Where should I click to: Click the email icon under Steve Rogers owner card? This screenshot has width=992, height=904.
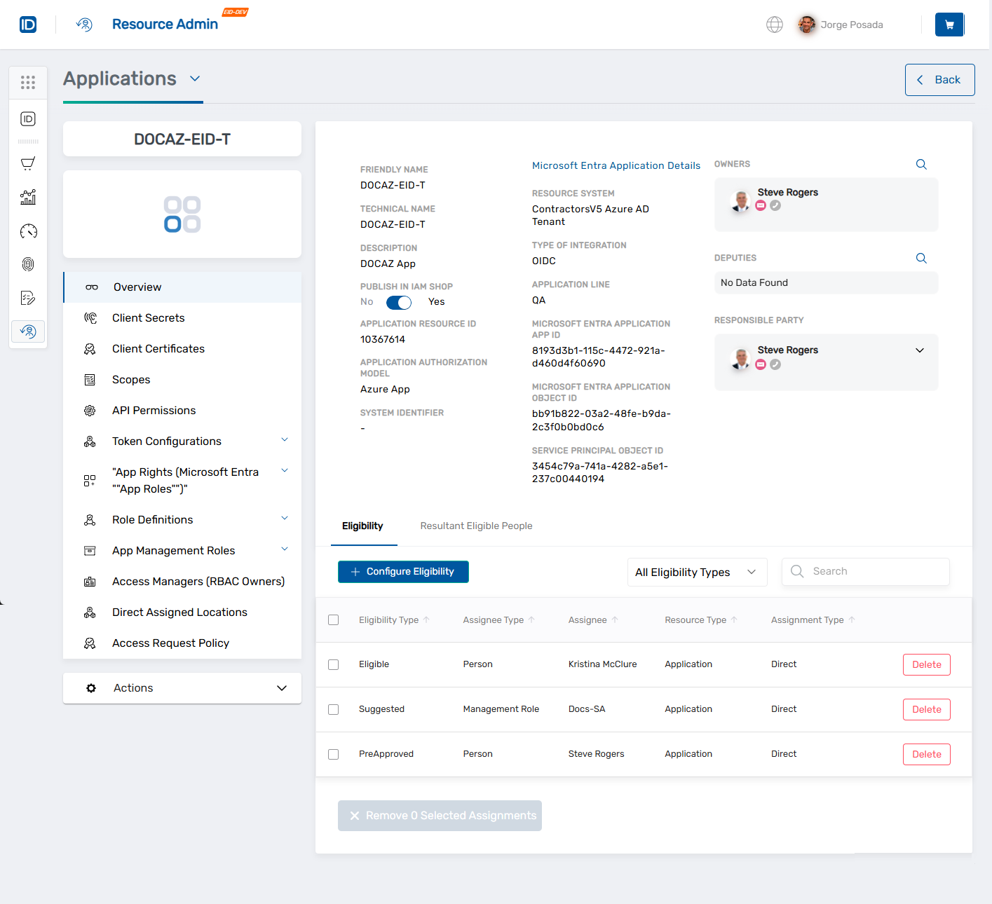tap(761, 205)
